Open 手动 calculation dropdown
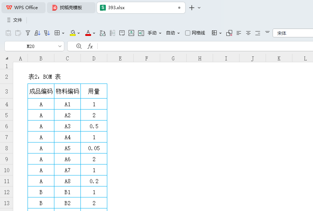Screen dimensions: 313x211 click(154, 33)
